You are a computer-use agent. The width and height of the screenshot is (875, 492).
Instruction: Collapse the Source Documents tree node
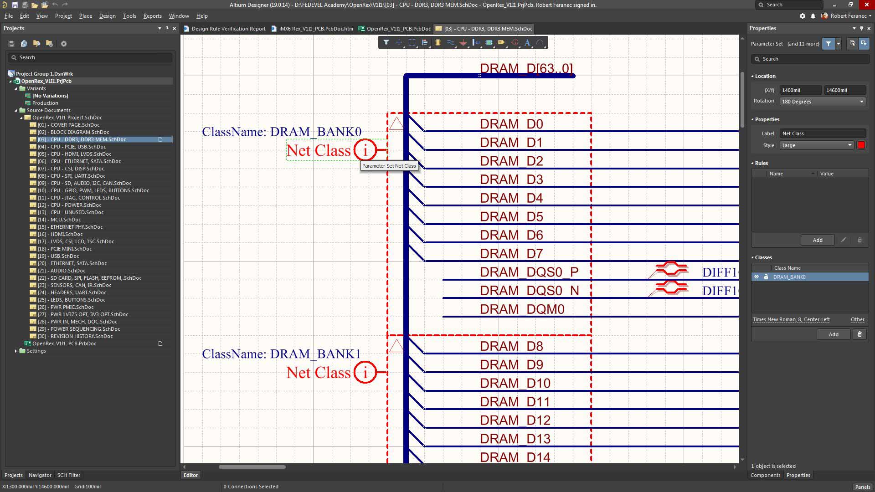[16, 110]
